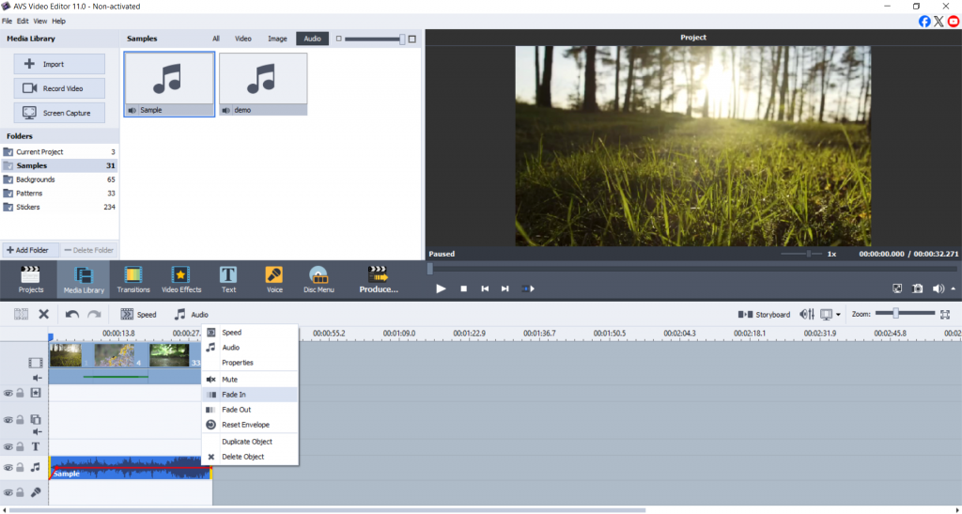The width and height of the screenshot is (962, 514).
Task: Click the Import button
Action: tap(58, 64)
